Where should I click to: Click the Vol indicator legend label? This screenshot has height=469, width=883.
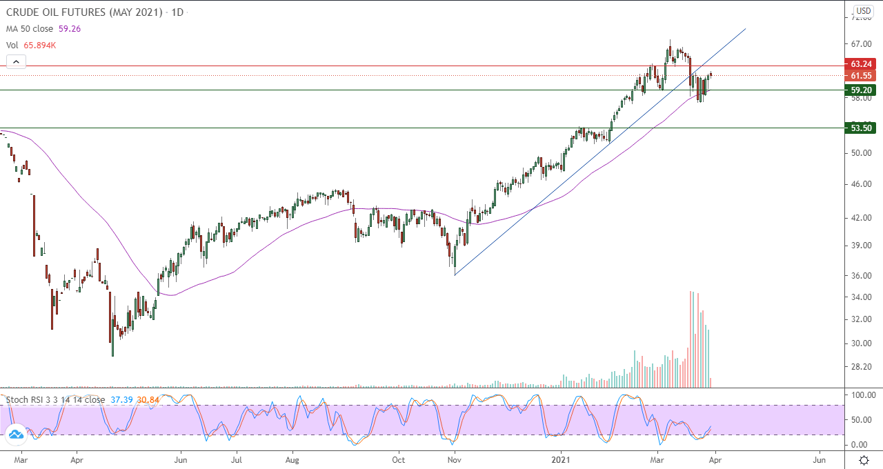(12, 45)
